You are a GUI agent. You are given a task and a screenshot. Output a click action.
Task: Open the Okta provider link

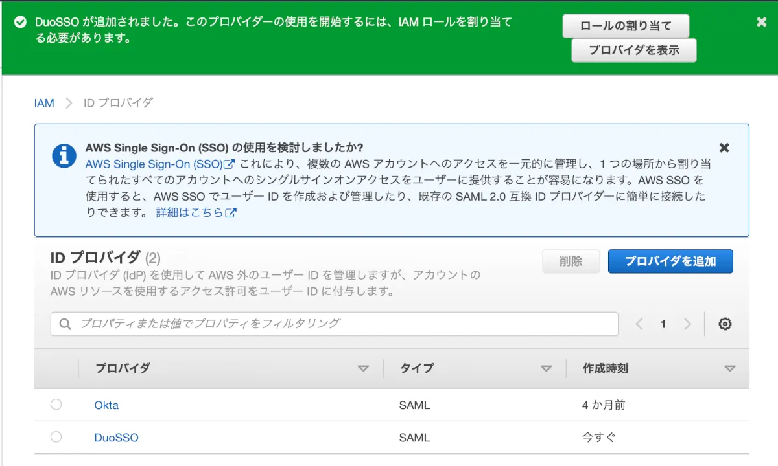[x=106, y=405]
